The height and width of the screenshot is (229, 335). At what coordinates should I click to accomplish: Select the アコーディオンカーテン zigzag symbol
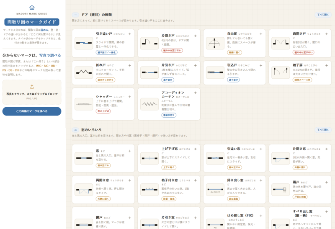click(149, 104)
